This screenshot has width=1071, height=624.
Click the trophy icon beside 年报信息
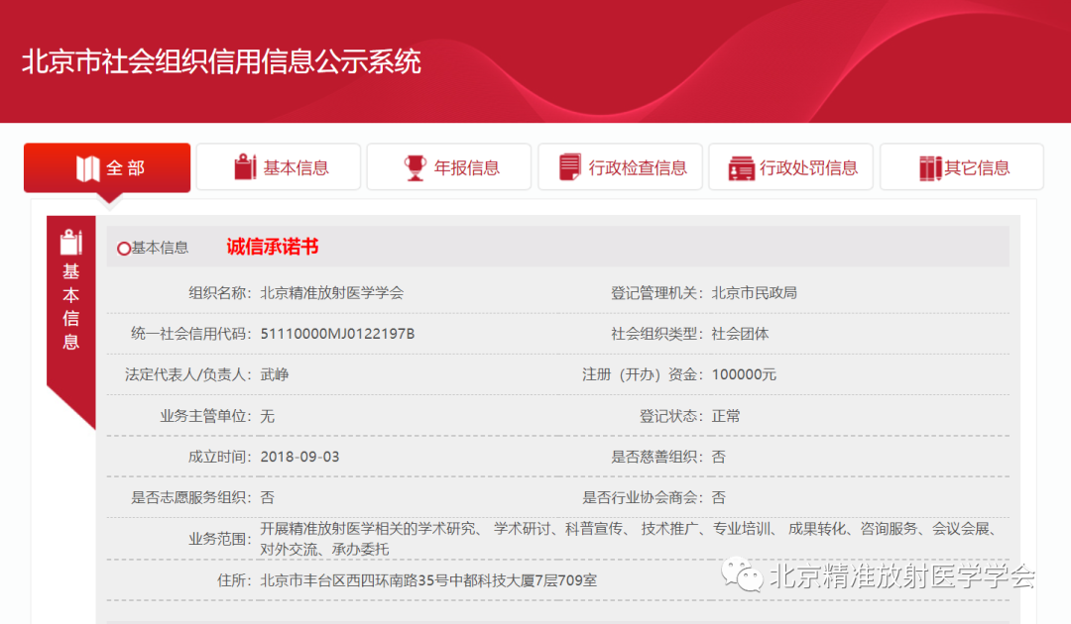[x=415, y=167]
